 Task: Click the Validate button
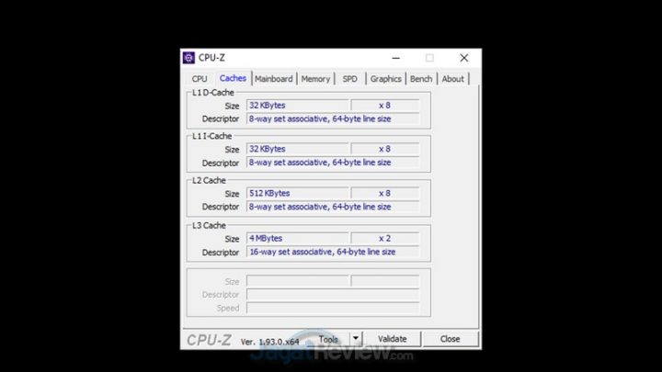[393, 339]
